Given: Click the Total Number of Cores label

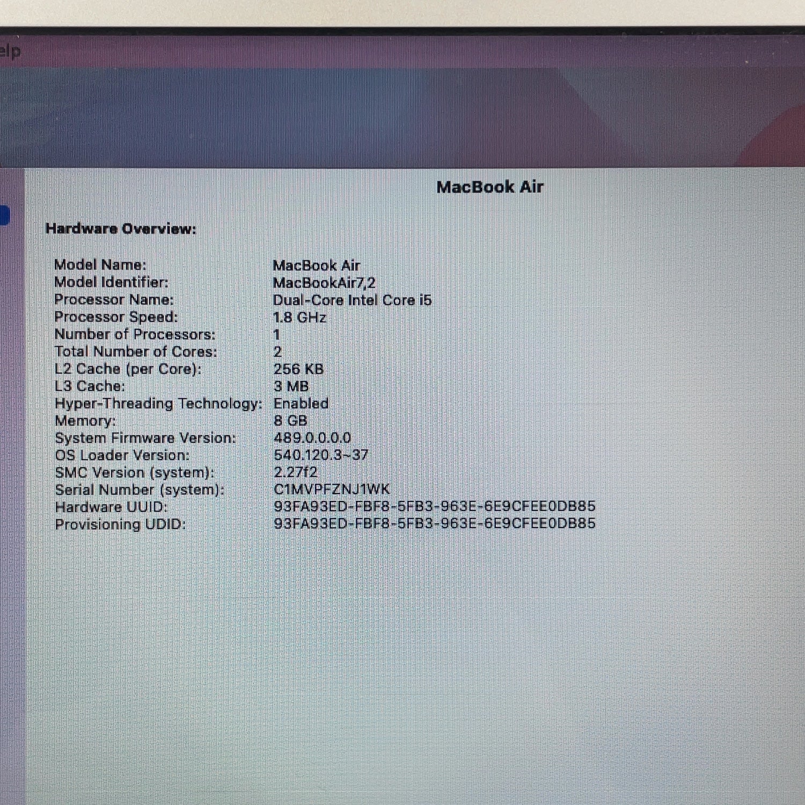Looking at the screenshot, I should (136, 352).
